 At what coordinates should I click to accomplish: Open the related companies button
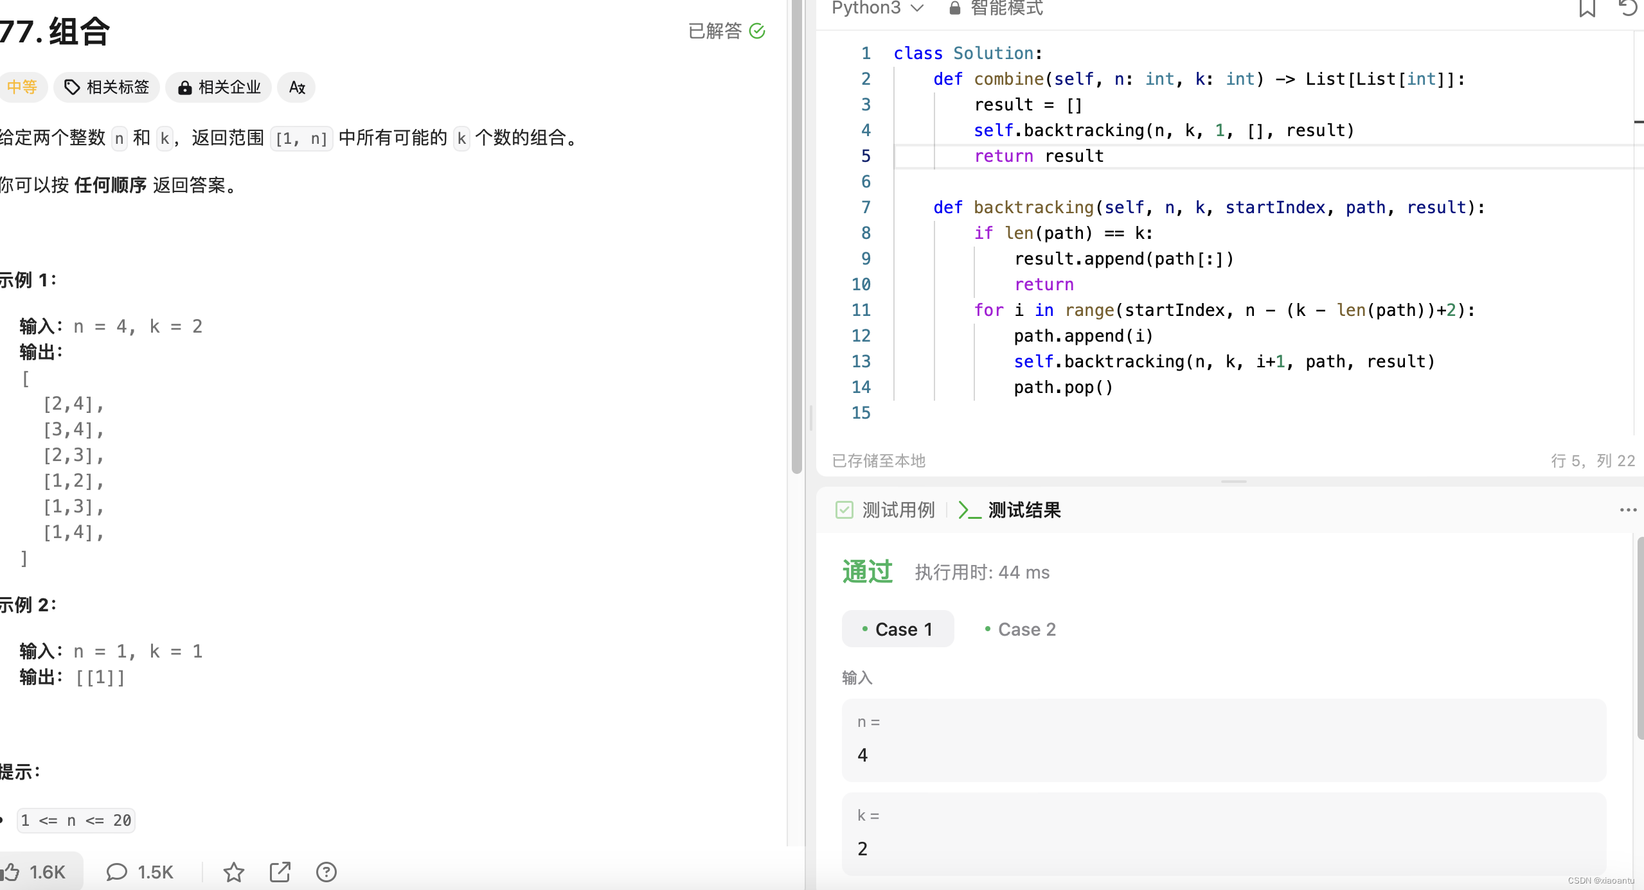click(x=219, y=87)
